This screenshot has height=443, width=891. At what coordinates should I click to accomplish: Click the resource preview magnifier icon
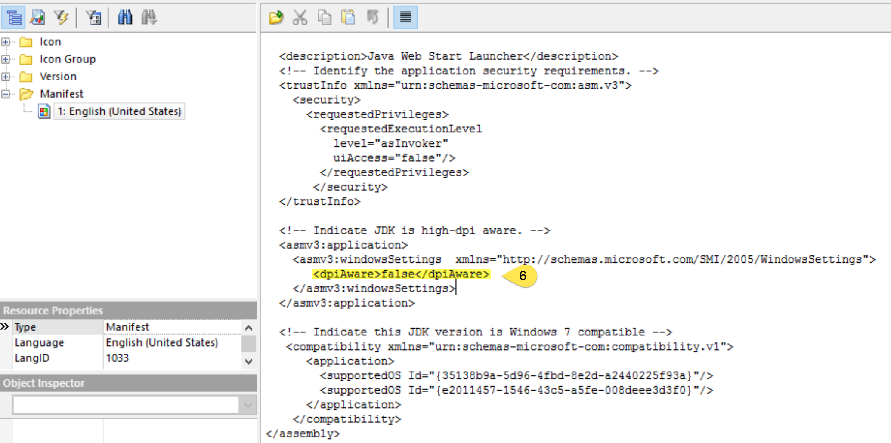(x=37, y=18)
